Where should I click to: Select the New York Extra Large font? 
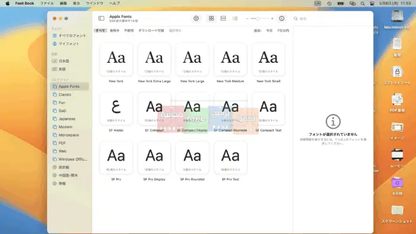click(154, 60)
